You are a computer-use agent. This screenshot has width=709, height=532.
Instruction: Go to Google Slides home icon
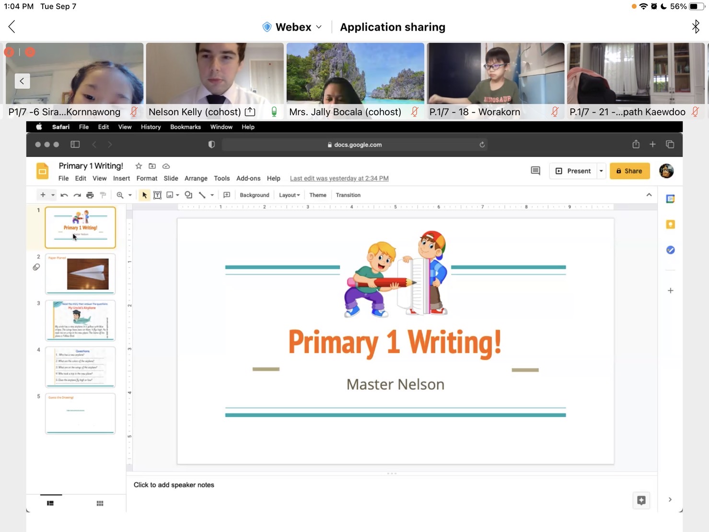click(x=43, y=171)
